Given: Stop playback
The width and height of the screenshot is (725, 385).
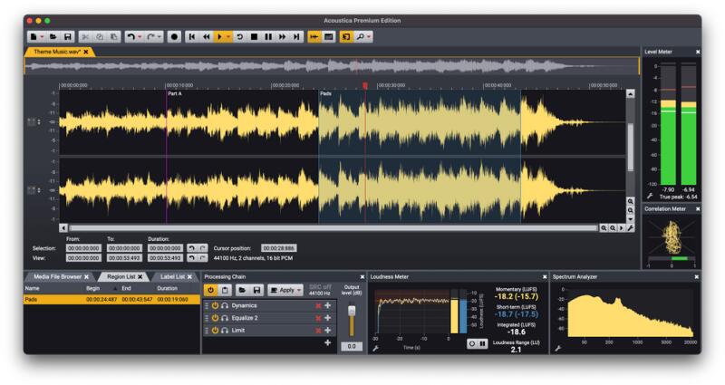Looking at the screenshot, I should click(x=254, y=36).
